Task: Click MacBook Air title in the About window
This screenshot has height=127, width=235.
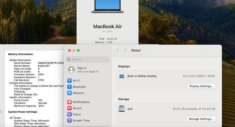Action: tap(107, 26)
